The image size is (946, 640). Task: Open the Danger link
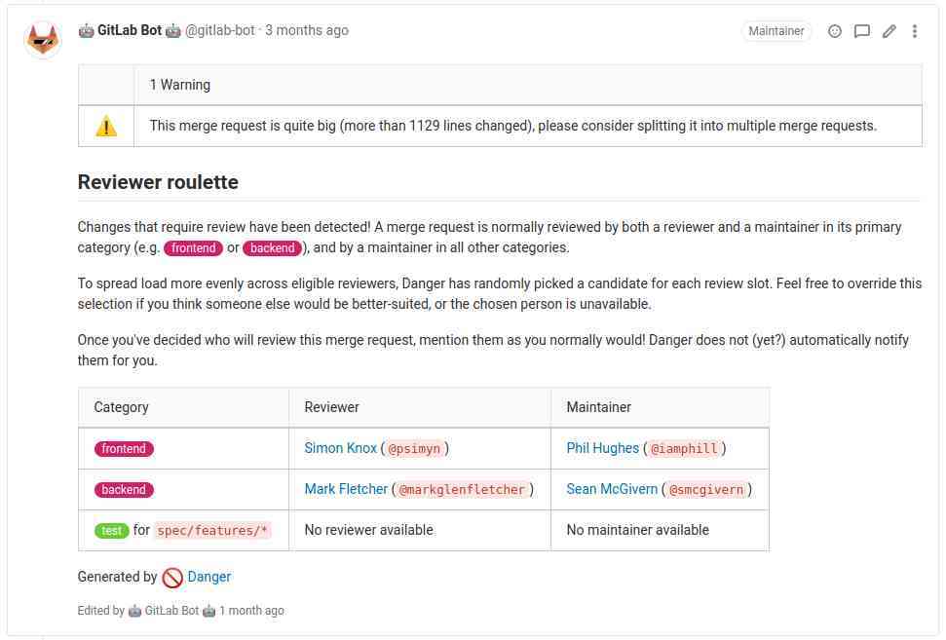pos(208,577)
